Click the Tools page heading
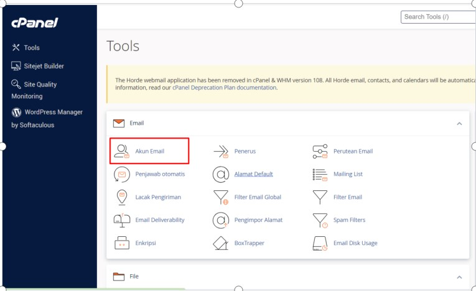476x291 pixels. 123,46
